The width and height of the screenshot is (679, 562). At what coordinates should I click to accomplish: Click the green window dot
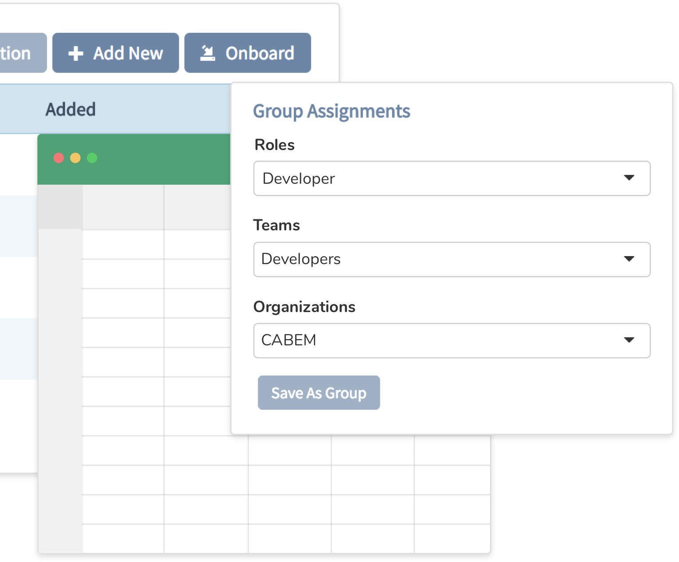pos(92,158)
